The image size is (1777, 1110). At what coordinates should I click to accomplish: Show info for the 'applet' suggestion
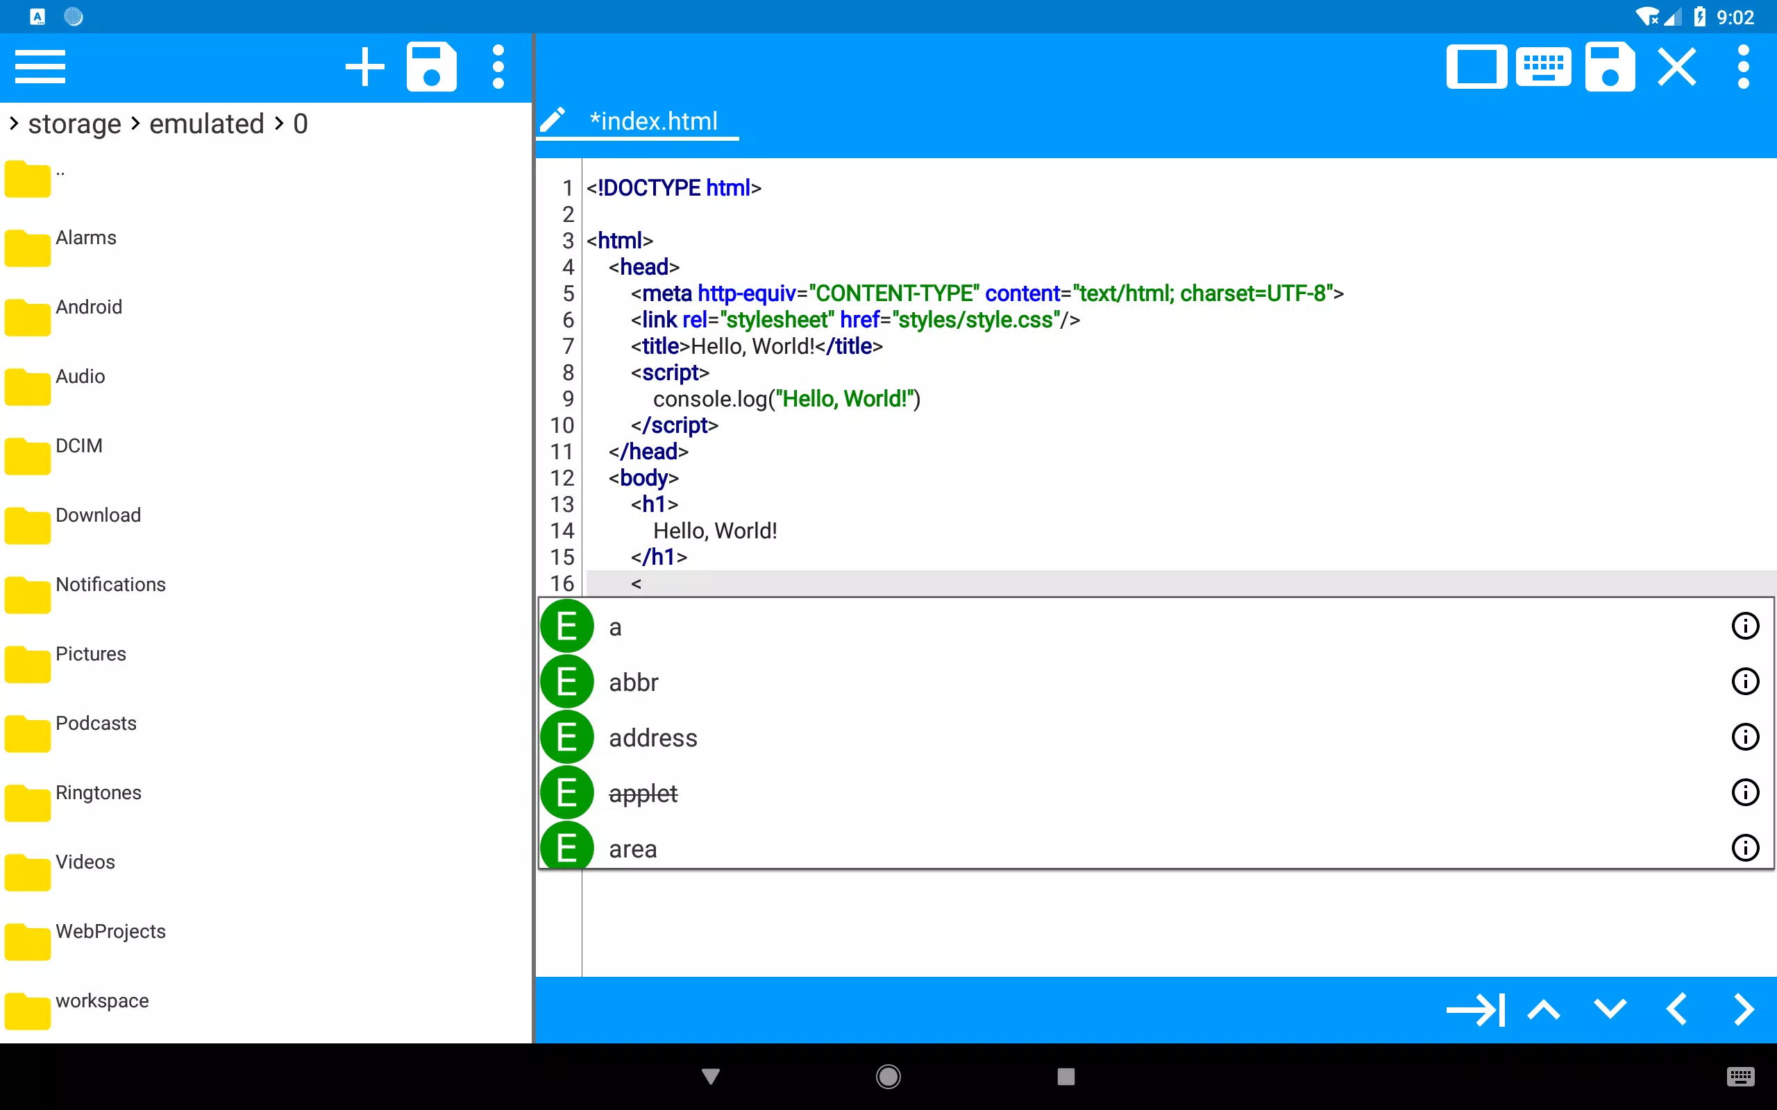[x=1746, y=793]
